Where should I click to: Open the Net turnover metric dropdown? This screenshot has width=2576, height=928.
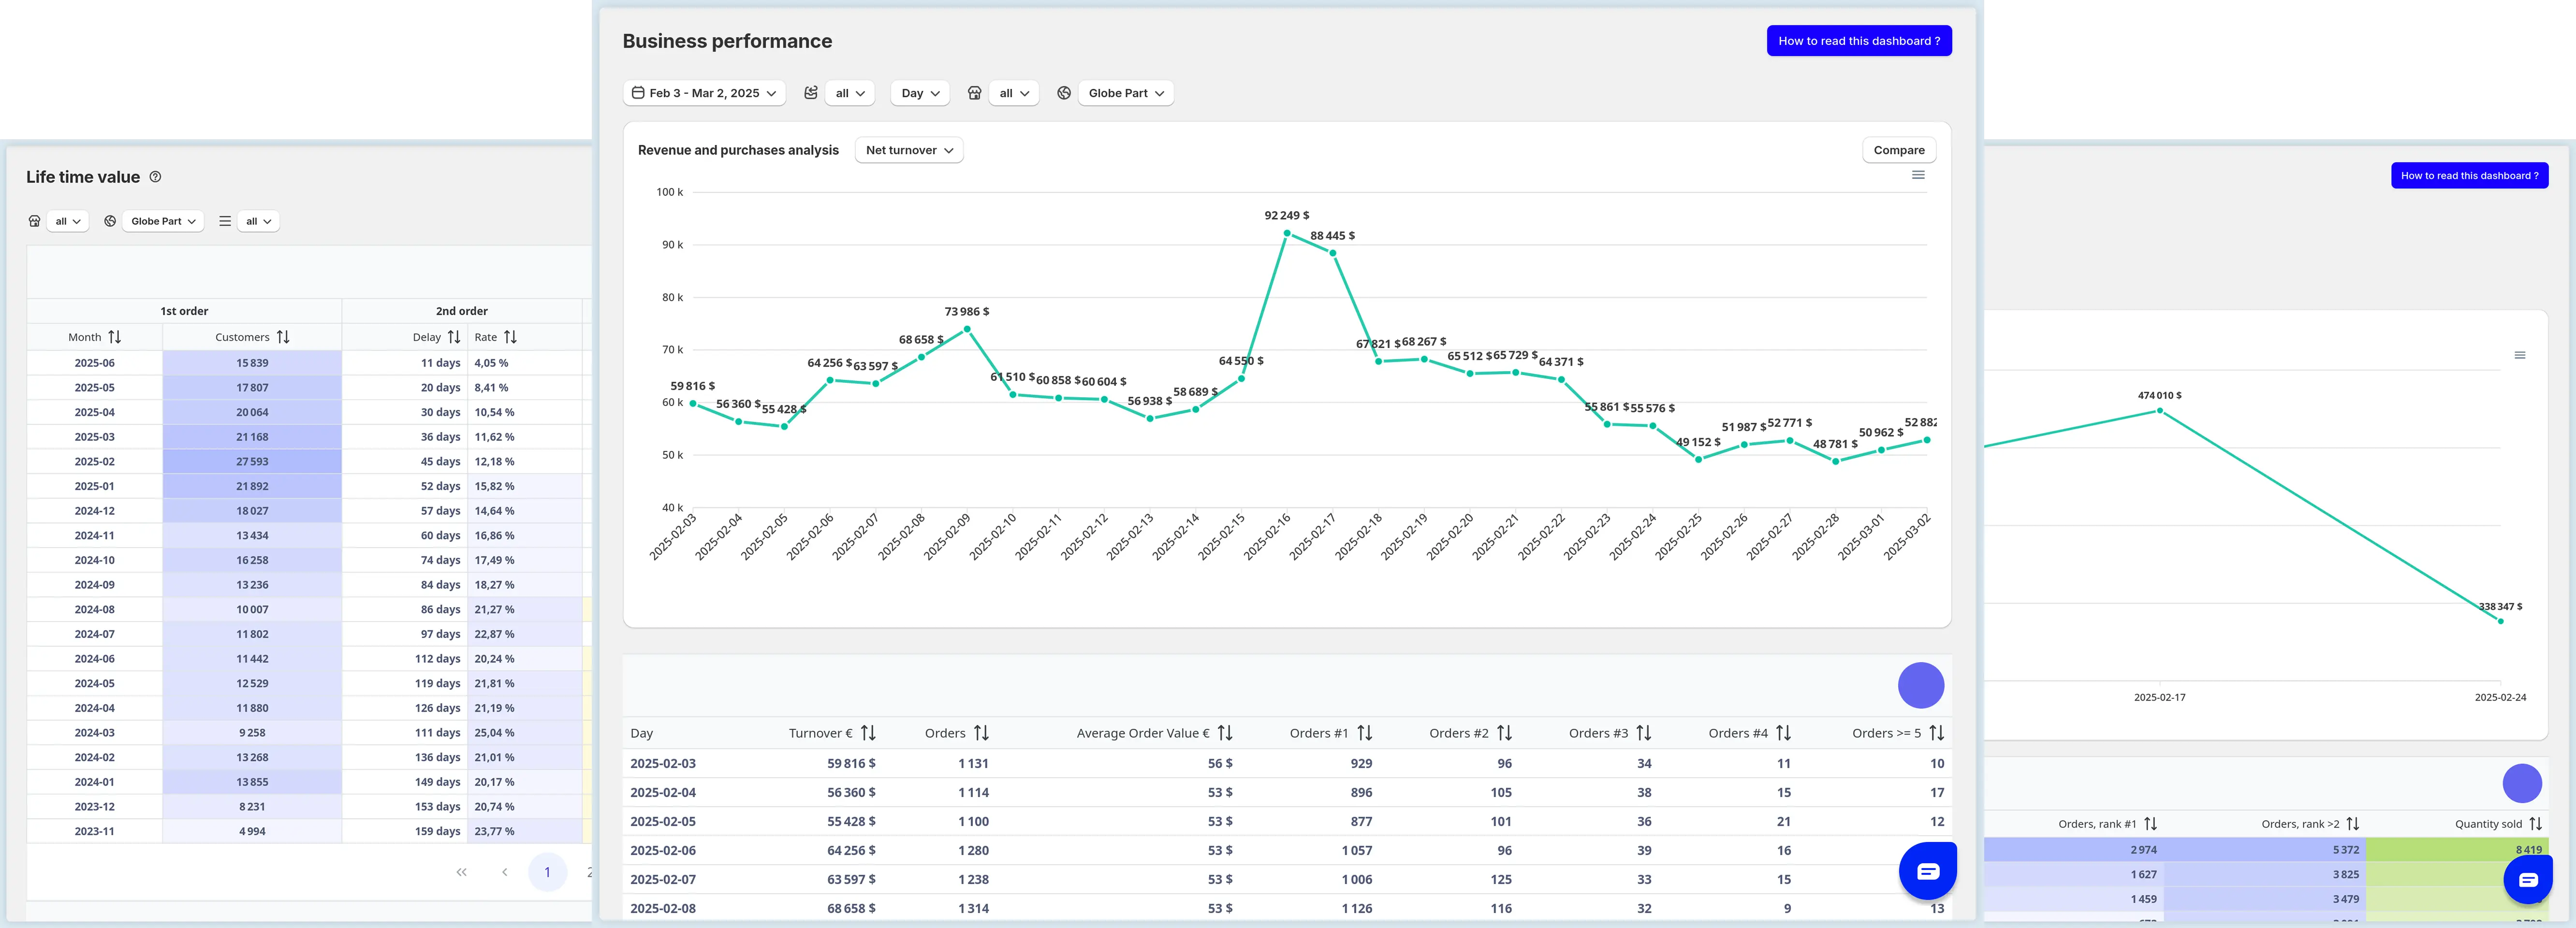click(909, 150)
